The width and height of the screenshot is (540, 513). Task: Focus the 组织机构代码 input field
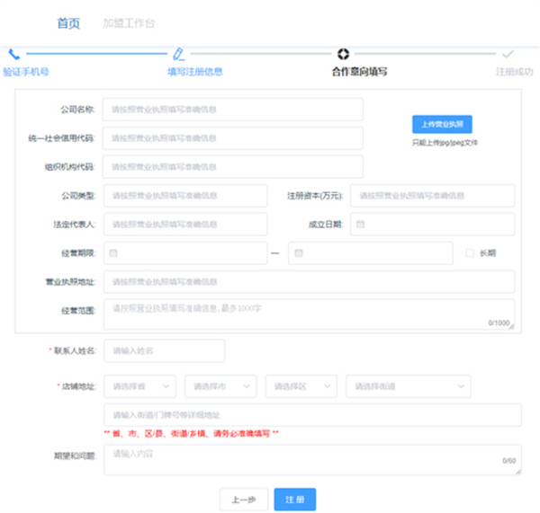(233, 167)
